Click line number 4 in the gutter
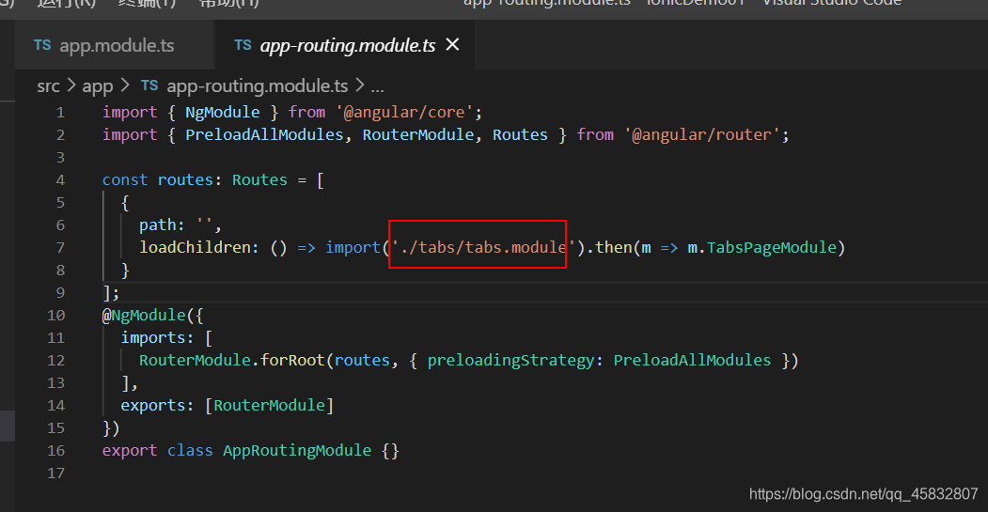988x512 pixels. point(60,180)
